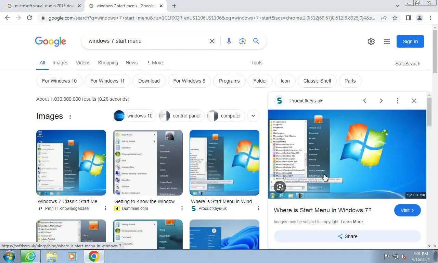
Task: Open the Chrome side panel icon
Action: click(x=408, y=18)
